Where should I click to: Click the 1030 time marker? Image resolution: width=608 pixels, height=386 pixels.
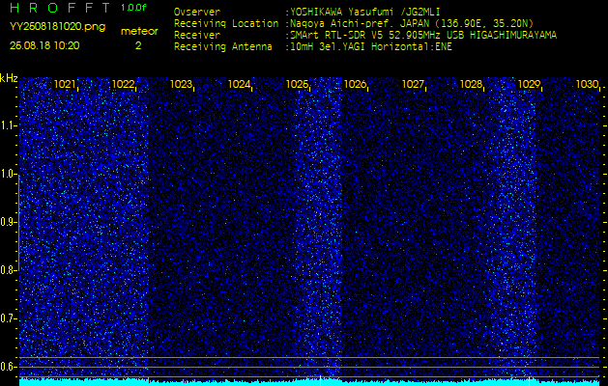pos(587,84)
